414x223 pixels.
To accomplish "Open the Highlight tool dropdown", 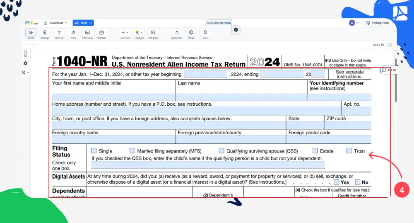I will click(139, 32).
